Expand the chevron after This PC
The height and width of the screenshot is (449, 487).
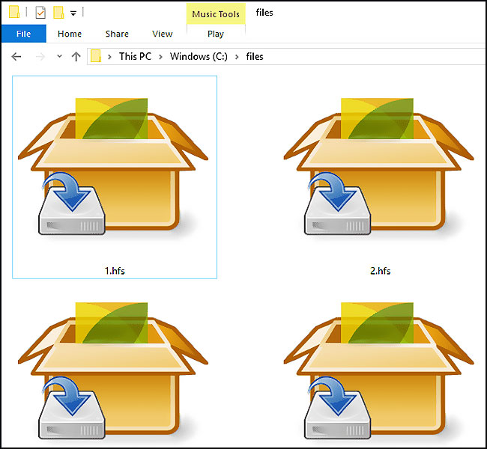[160, 56]
